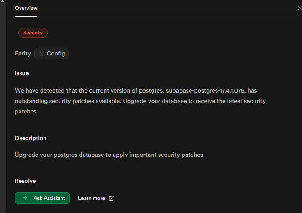The image size is (302, 213).
Task: Switch to the Overview tab
Action: pyautogui.click(x=26, y=8)
